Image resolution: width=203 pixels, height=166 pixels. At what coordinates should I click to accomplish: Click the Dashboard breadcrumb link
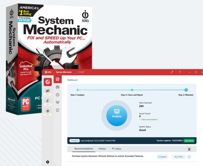click(x=72, y=80)
